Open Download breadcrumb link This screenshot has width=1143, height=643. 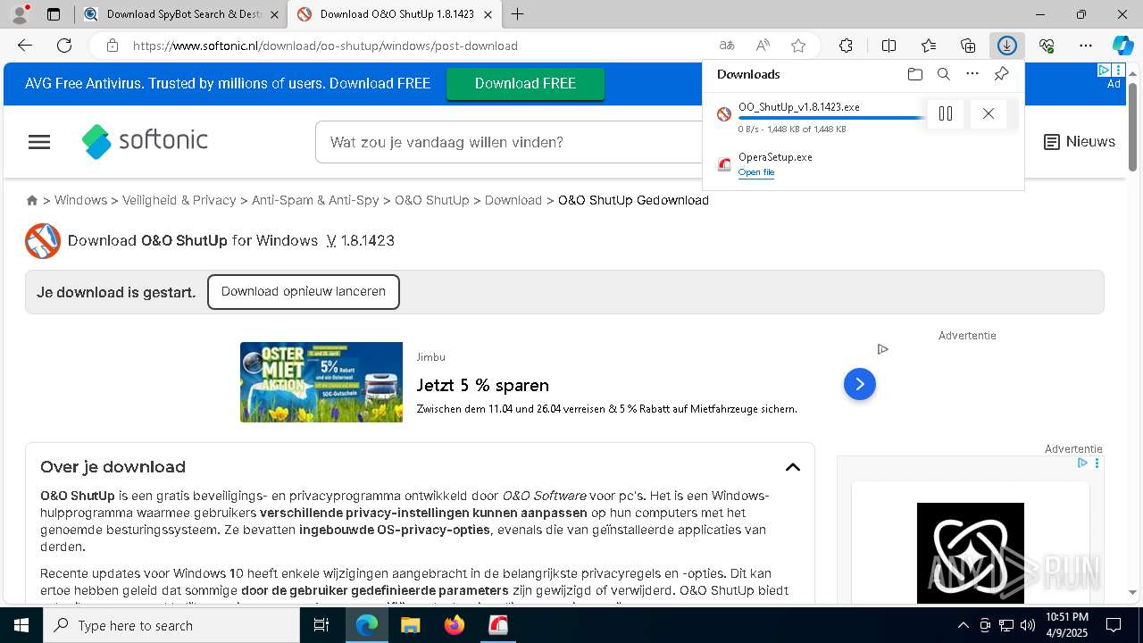[x=513, y=200]
